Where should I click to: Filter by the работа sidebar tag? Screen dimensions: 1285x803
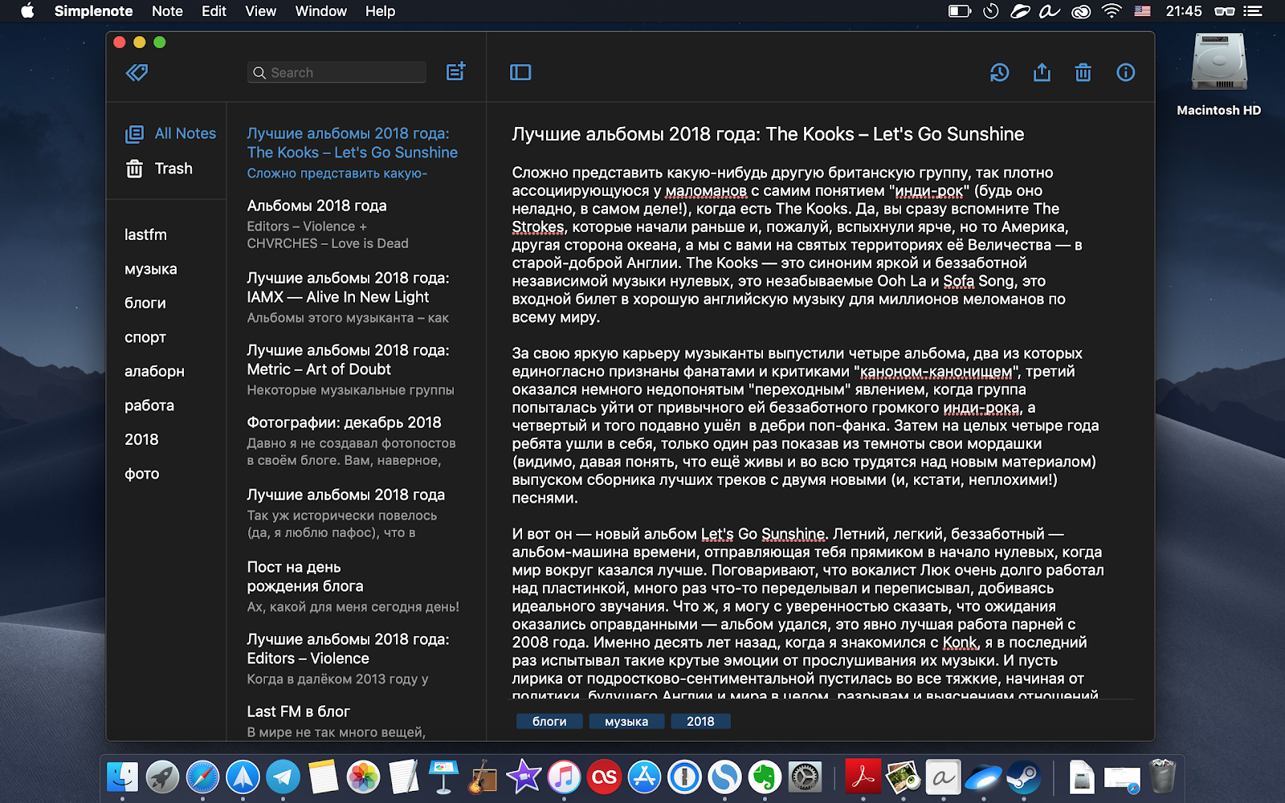[x=149, y=406]
